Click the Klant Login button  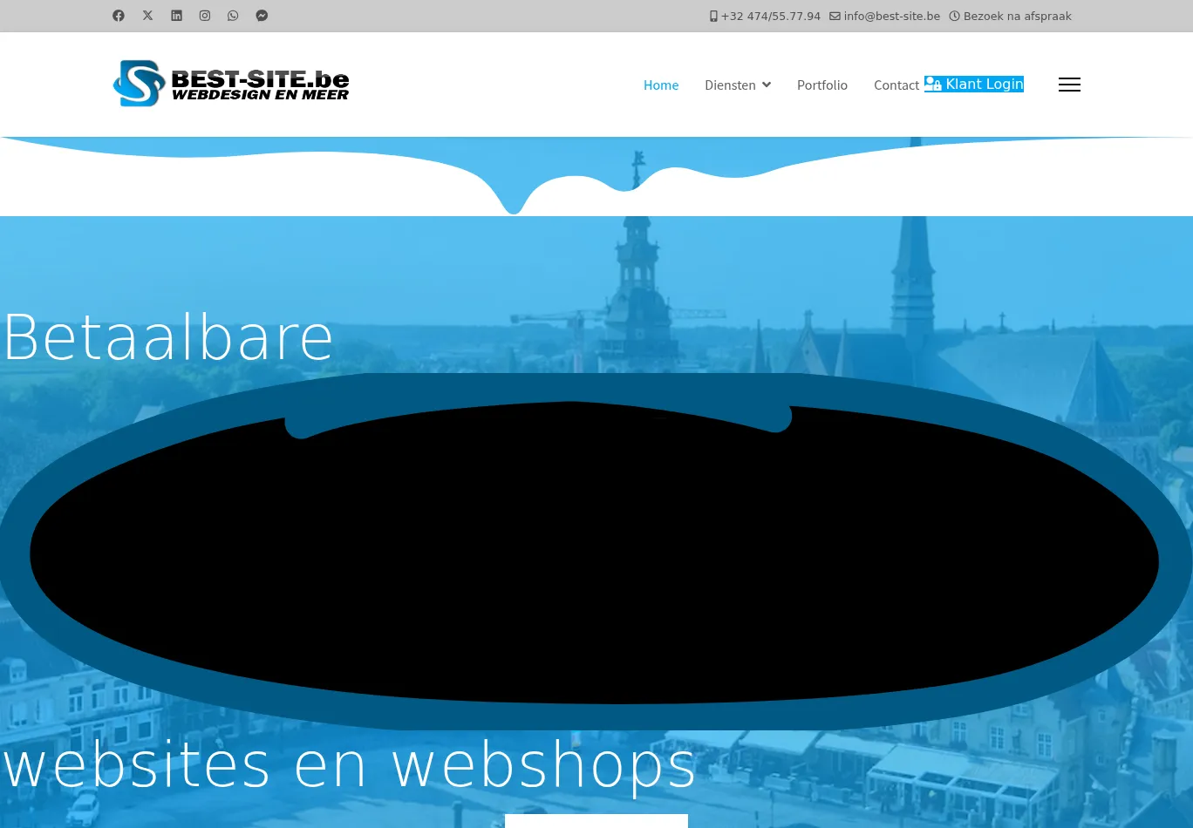[x=975, y=84]
